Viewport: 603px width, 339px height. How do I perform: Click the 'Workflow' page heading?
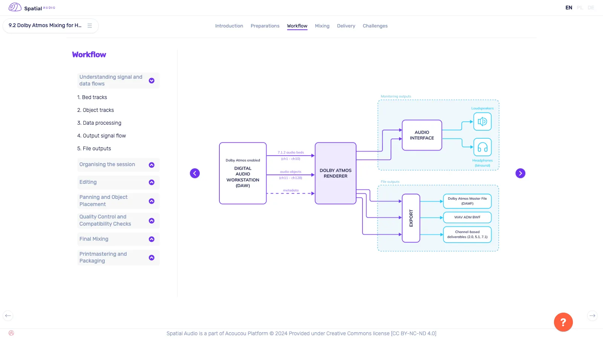(89, 55)
